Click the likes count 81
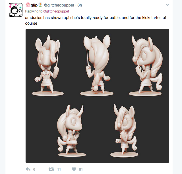The image size is (182, 174). click(81, 169)
